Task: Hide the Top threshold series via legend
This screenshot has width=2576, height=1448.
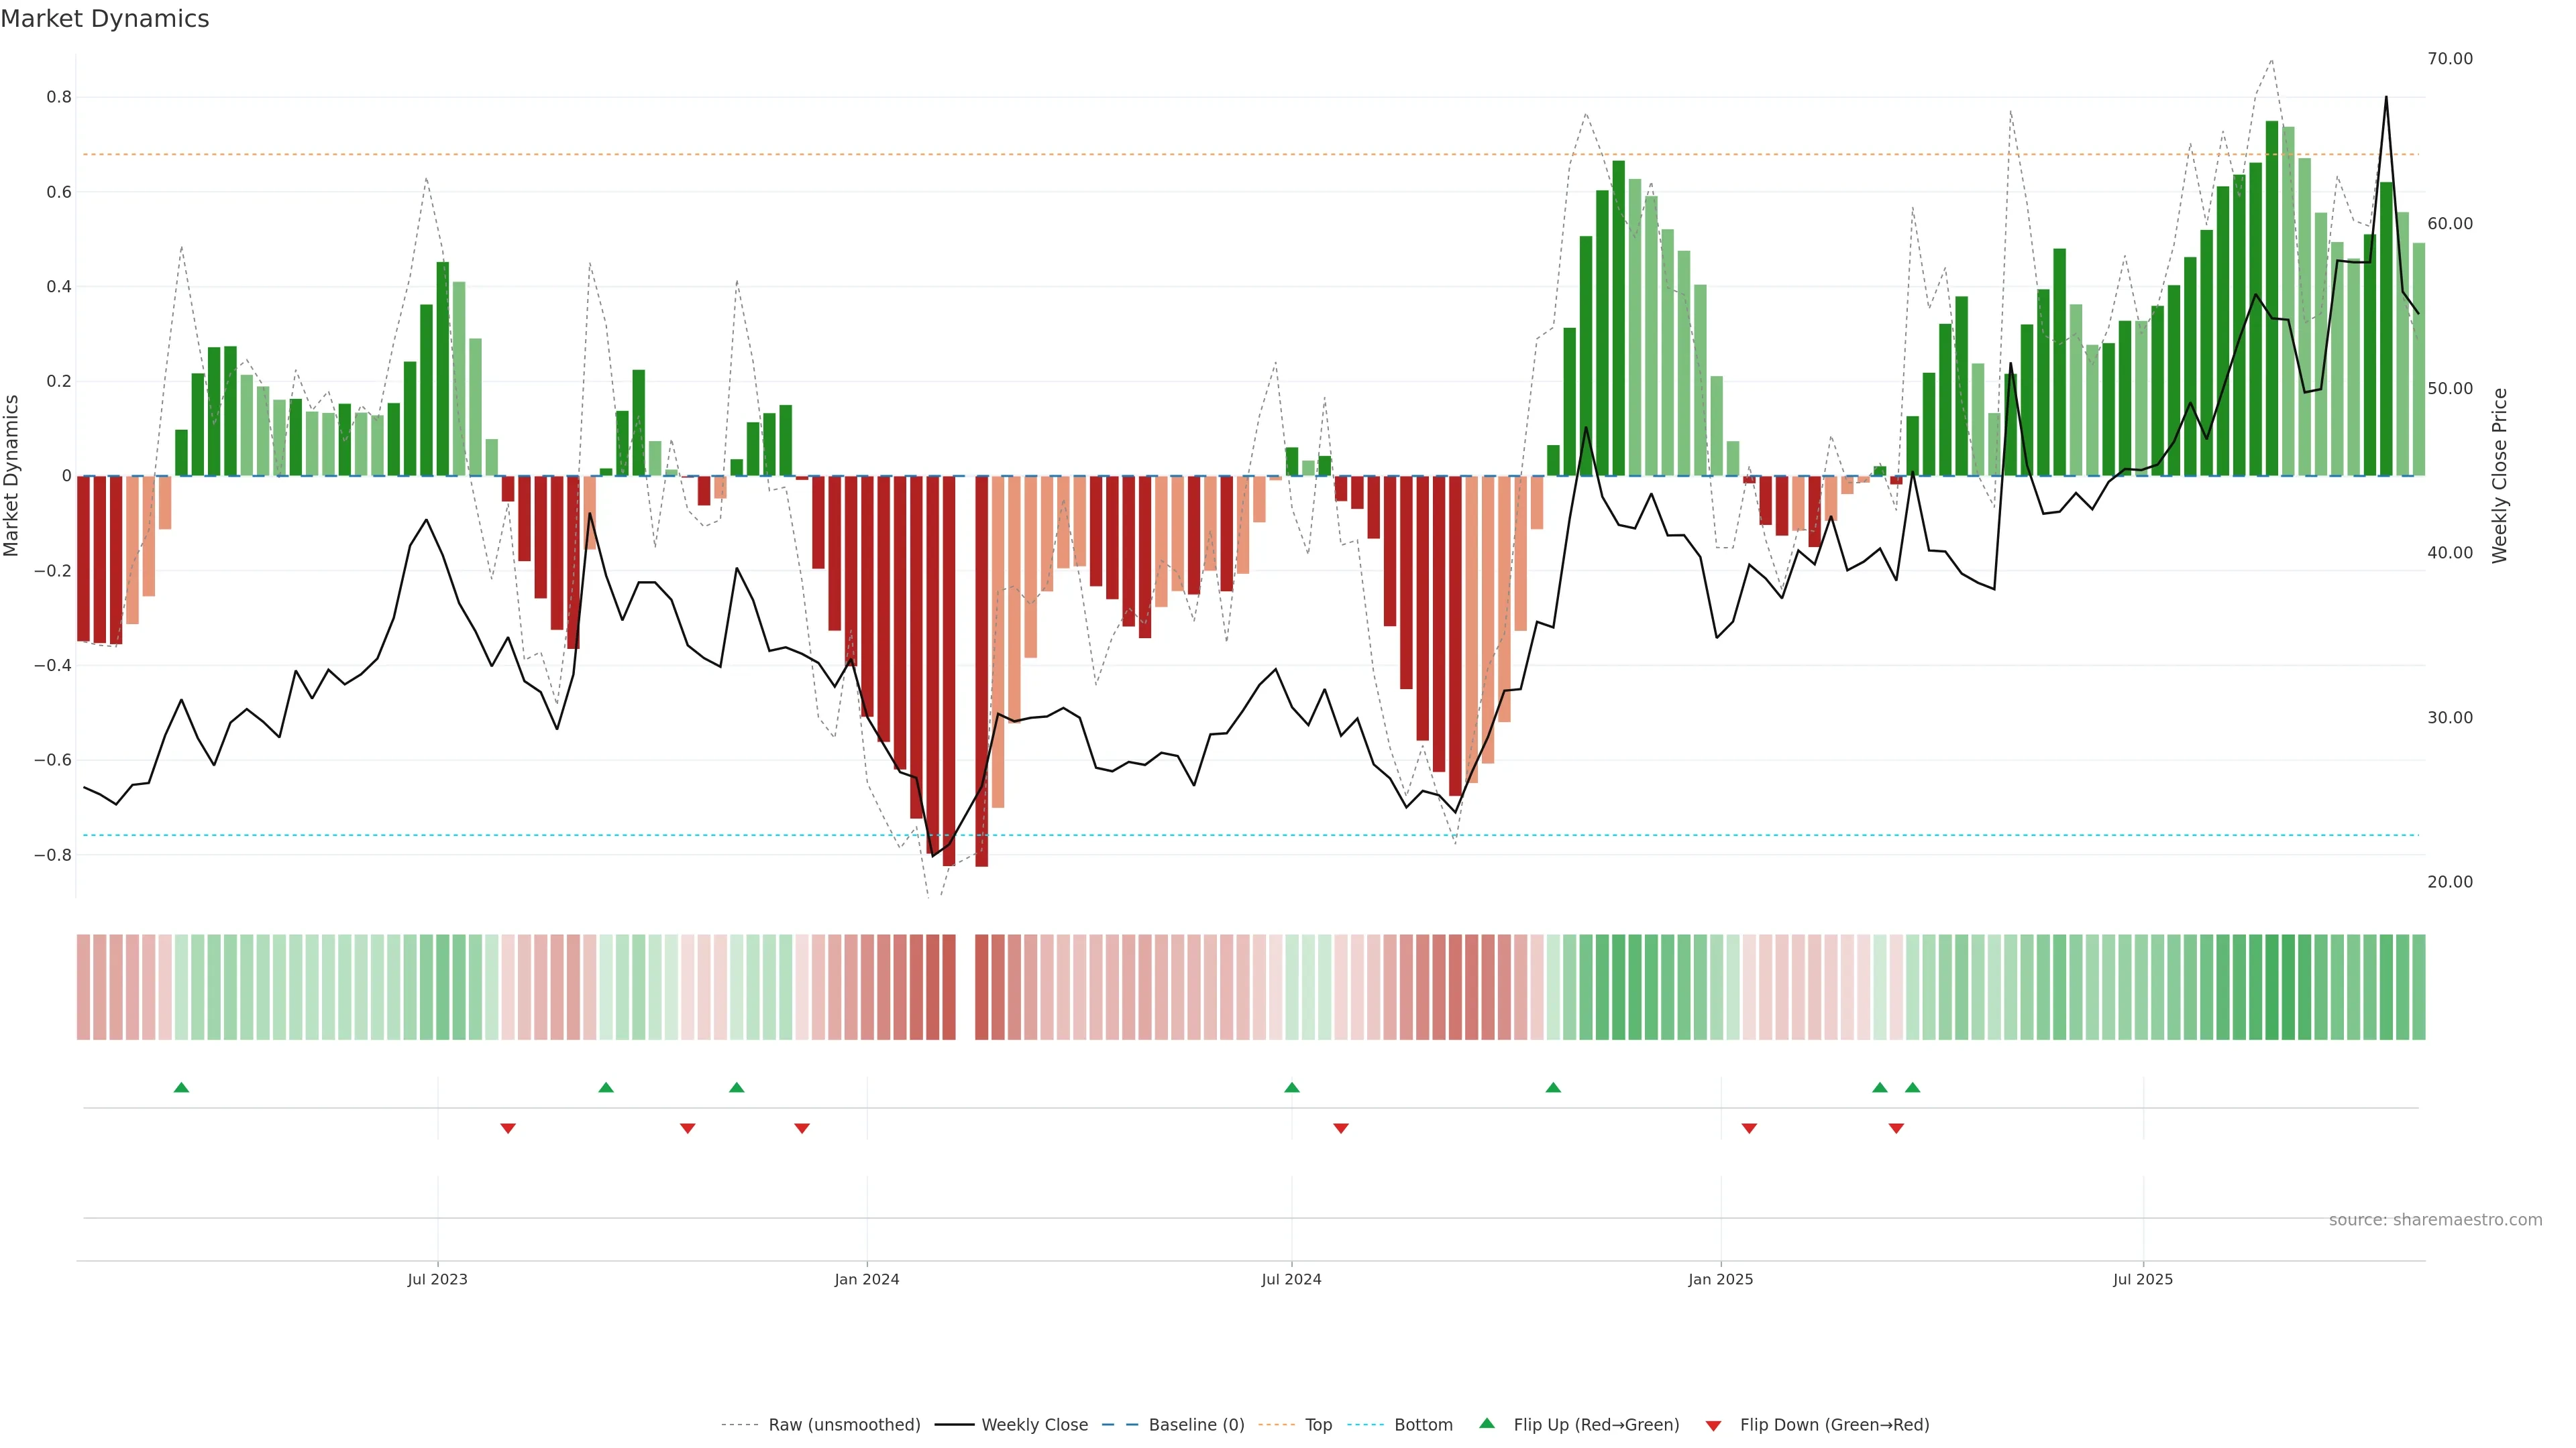Action: pyautogui.click(x=1318, y=1425)
